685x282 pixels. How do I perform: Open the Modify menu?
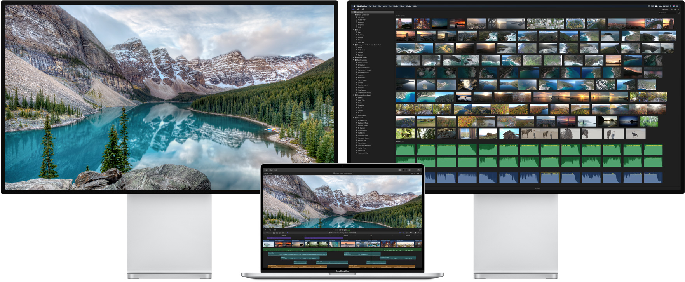[x=396, y=6]
